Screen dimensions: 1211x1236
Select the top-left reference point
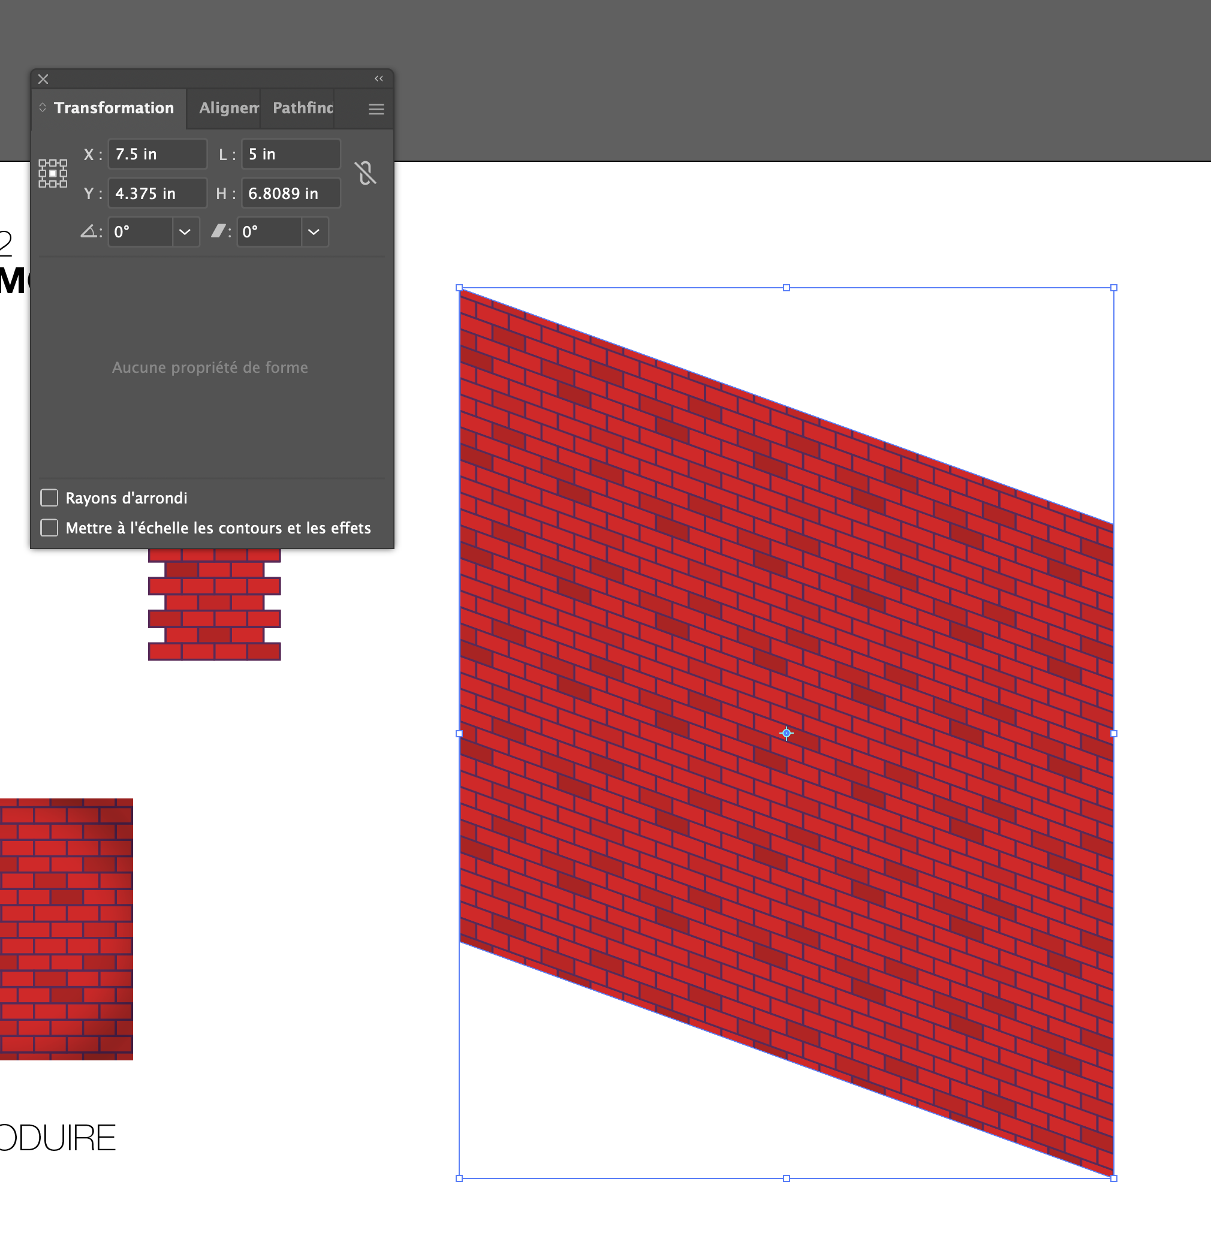pos(43,164)
